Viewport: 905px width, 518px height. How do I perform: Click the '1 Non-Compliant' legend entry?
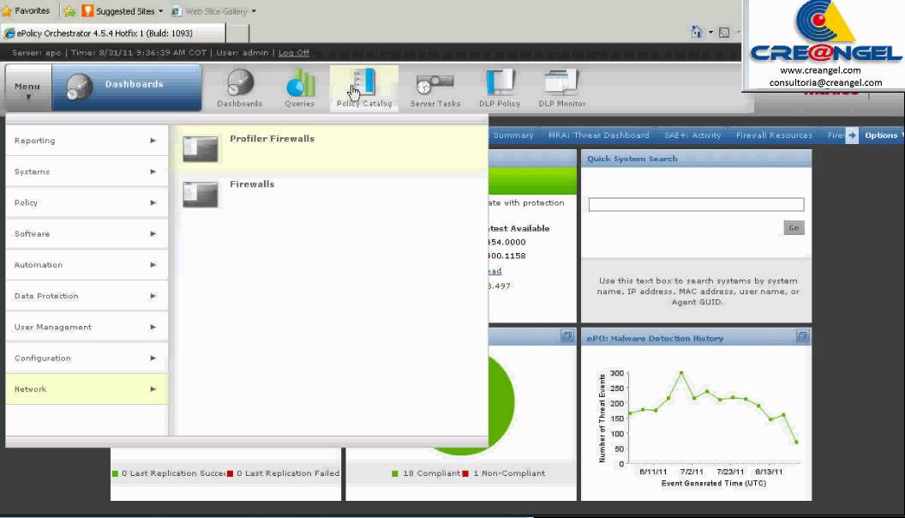tap(504, 473)
